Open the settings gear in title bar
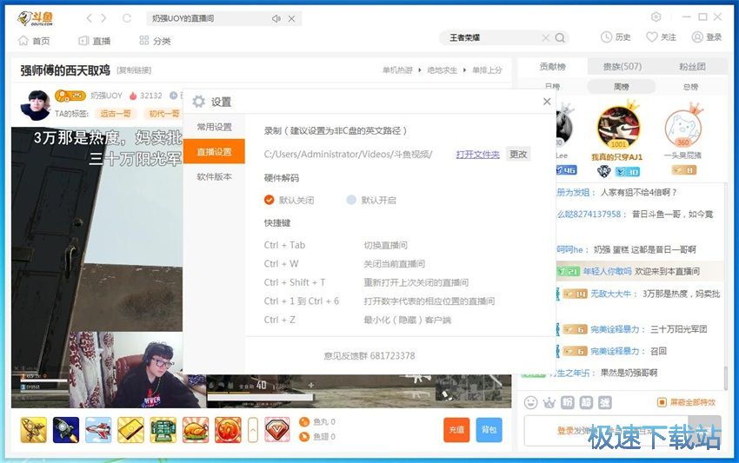The height and width of the screenshot is (463, 739). click(x=656, y=17)
